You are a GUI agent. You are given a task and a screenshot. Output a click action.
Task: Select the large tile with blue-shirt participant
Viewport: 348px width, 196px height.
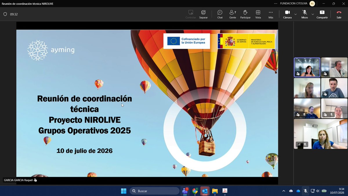[320, 134]
